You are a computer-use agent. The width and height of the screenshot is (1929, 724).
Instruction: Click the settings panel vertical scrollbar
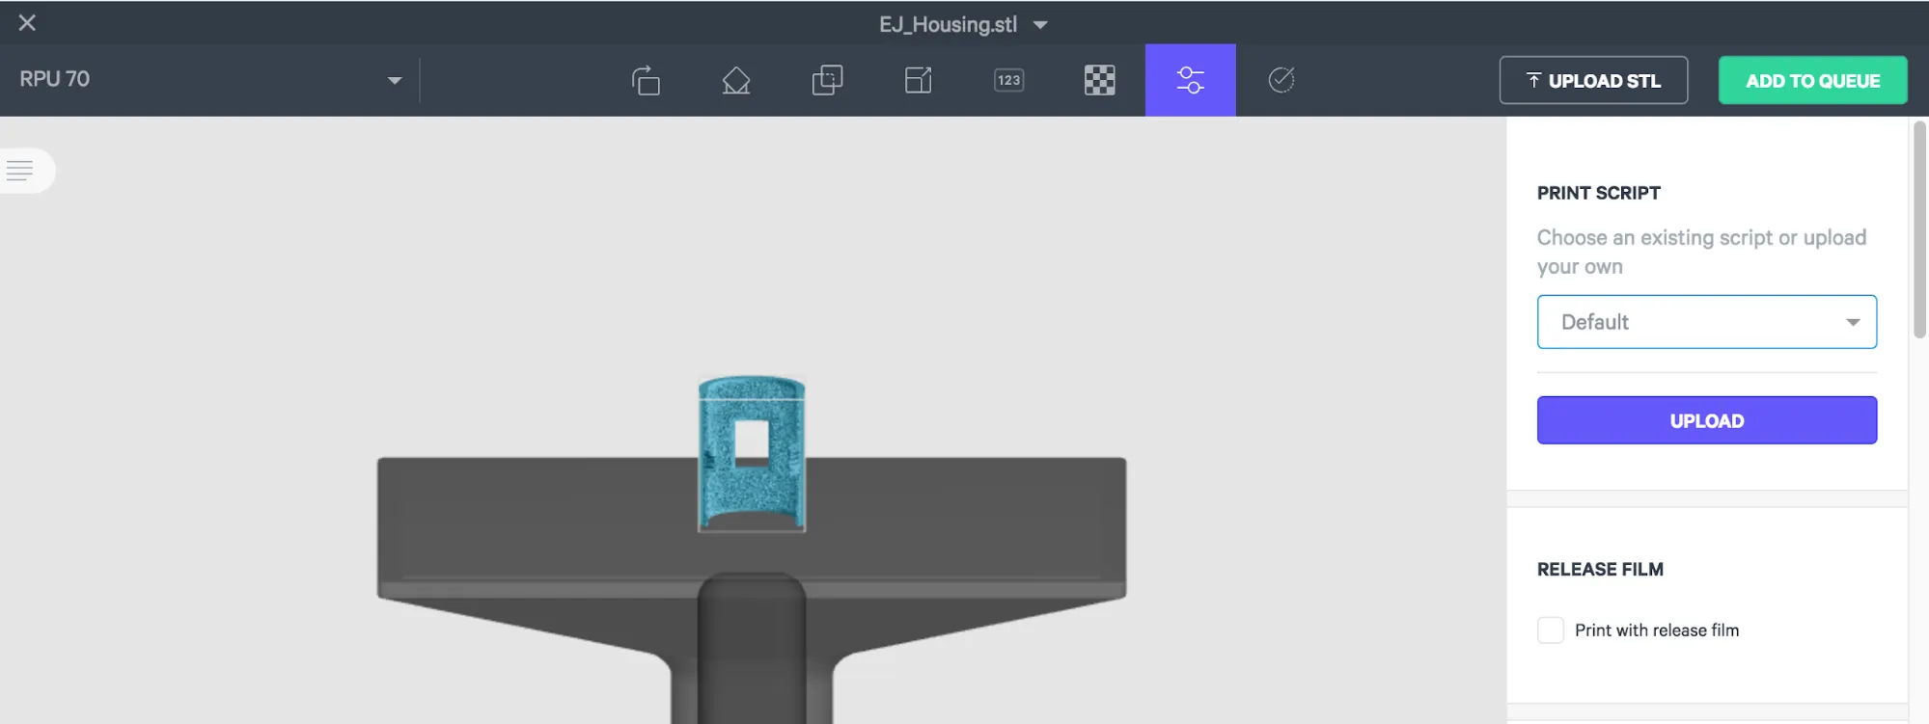[1919, 229]
